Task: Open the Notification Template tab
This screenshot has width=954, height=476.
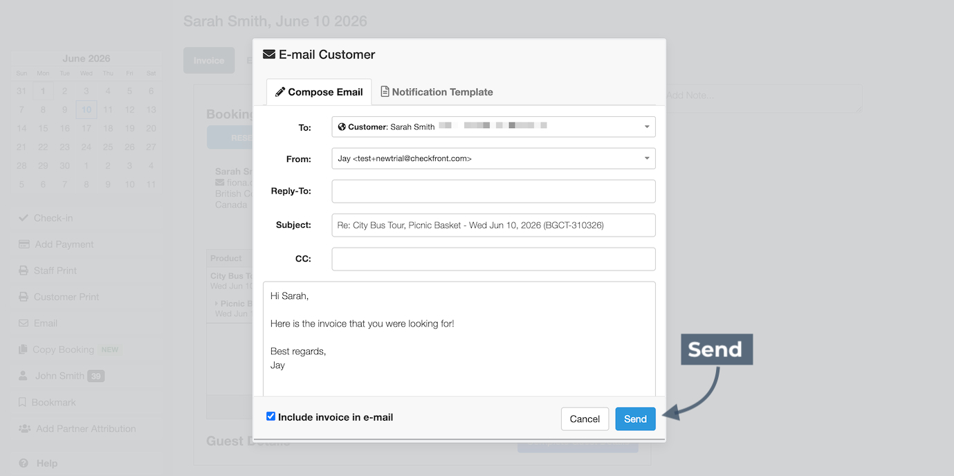Action: pos(437,92)
